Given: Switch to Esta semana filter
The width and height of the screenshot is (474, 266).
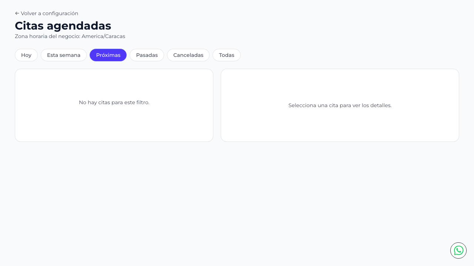Looking at the screenshot, I should [x=64, y=55].
